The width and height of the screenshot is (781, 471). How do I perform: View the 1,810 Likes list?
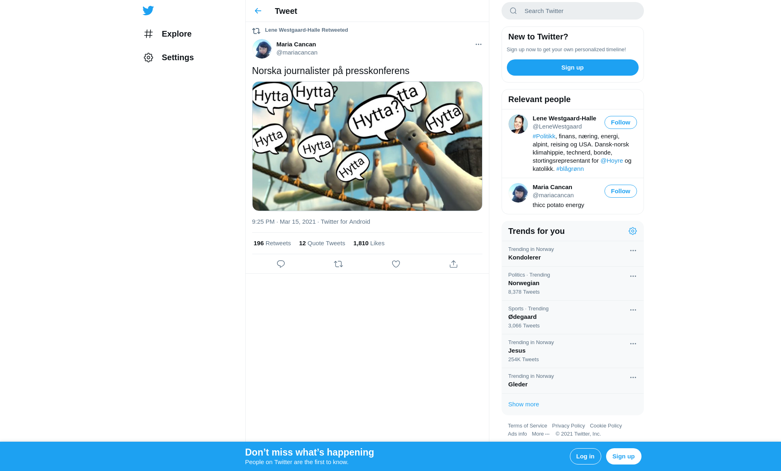[x=369, y=243]
